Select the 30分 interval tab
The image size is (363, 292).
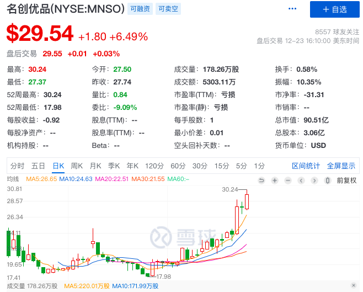click(200, 166)
